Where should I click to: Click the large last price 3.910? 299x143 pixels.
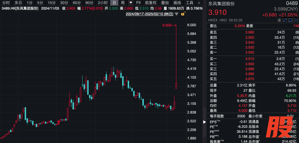click(217, 12)
